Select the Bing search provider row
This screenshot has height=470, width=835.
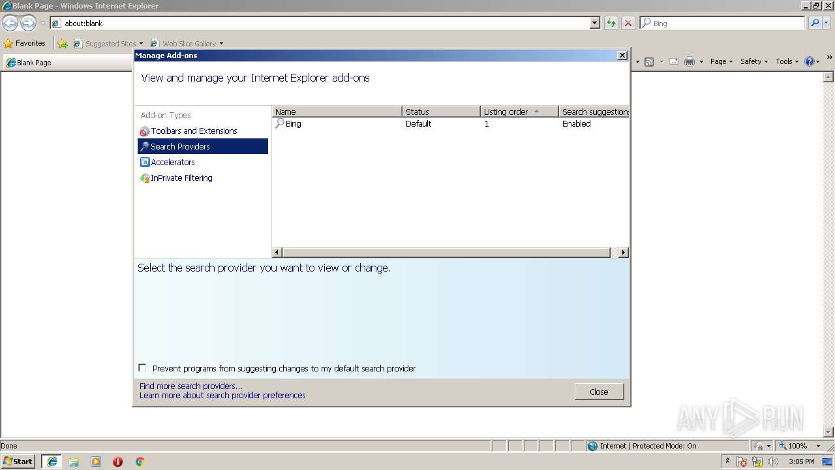[451, 124]
